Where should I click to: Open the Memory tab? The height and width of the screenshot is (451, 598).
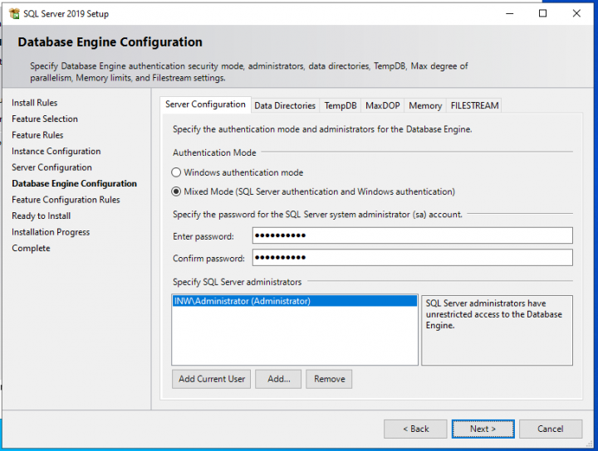click(x=425, y=105)
